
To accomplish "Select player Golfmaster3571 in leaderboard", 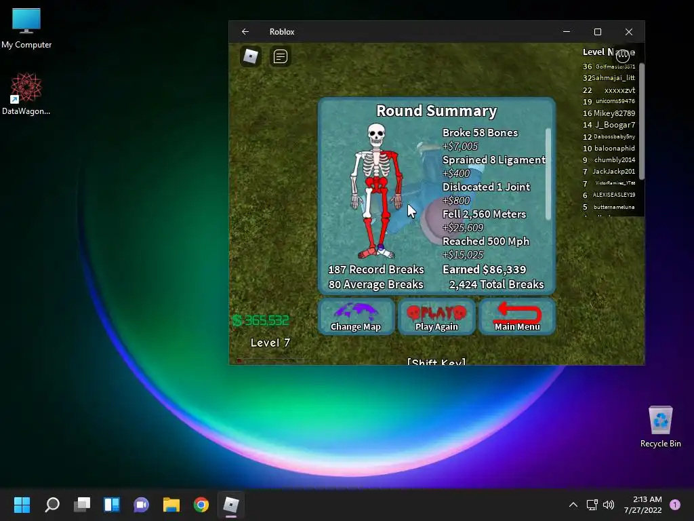I will 609,66.
